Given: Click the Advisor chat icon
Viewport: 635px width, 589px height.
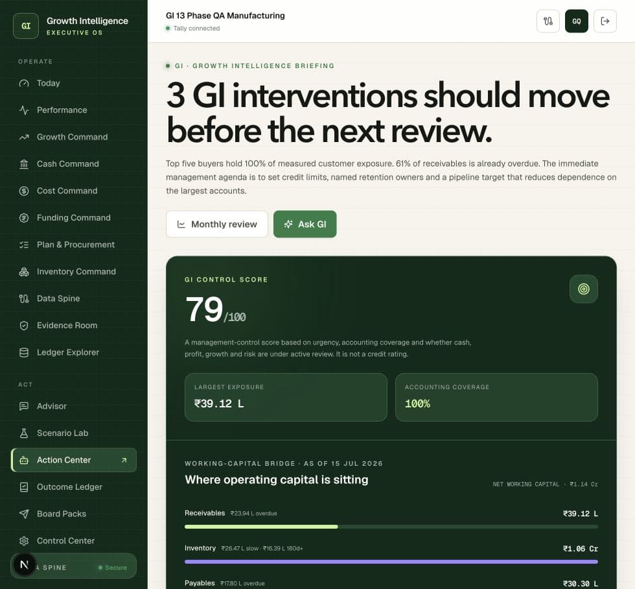Looking at the screenshot, I should click(24, 406).
